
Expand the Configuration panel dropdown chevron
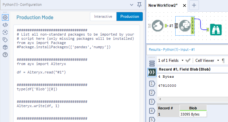132,5
